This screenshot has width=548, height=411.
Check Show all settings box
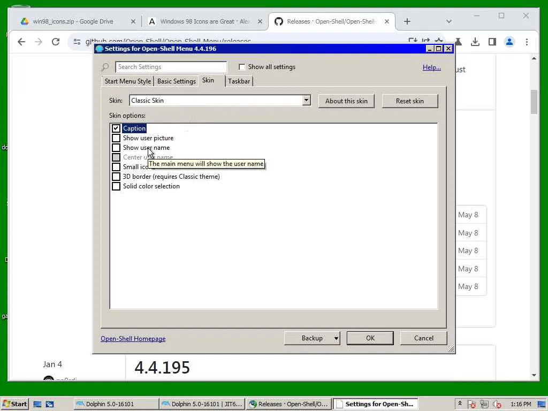(242, 67)
